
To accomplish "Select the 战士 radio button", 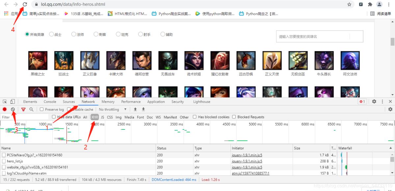I will pyautogui.click(x=51, y=34).
